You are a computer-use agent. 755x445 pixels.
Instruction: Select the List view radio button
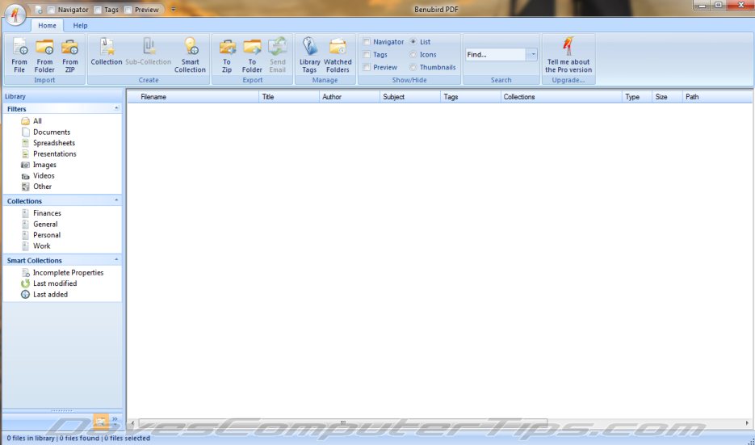coord(413,42)
